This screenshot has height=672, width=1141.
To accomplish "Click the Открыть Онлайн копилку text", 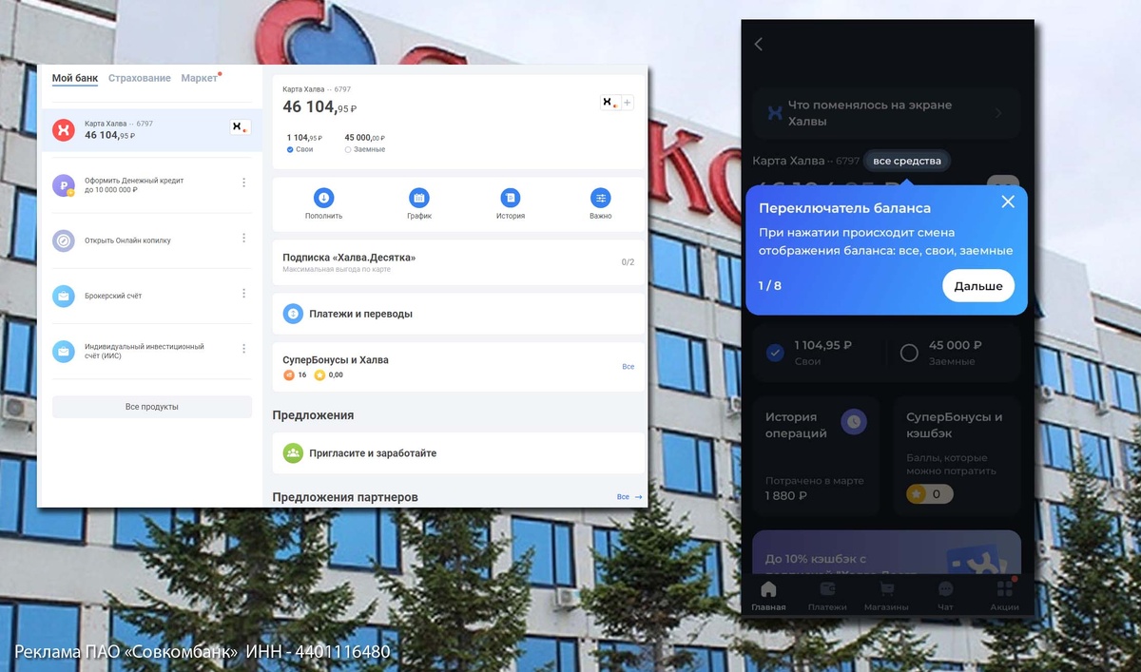I will 127,240.
